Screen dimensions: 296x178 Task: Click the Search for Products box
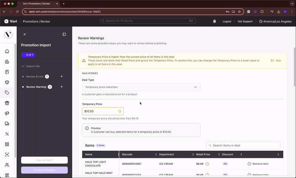coord(148,21)
